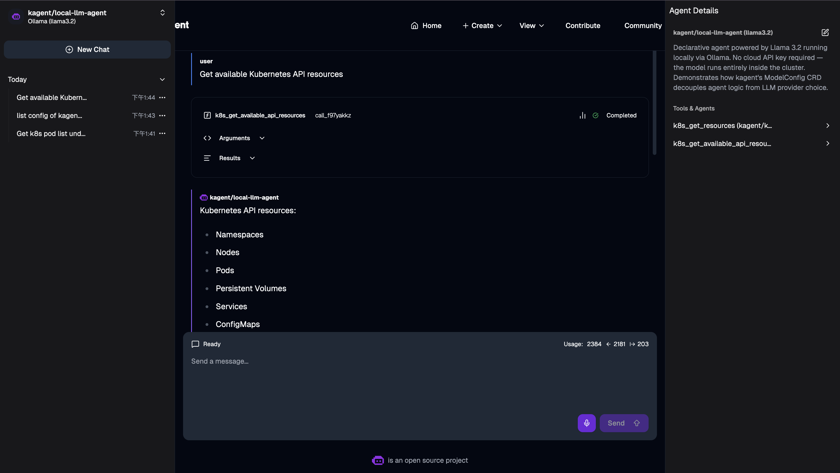840x473 pixels.
Task: Click the Home house icon
Action: click(x=414, y=26)
